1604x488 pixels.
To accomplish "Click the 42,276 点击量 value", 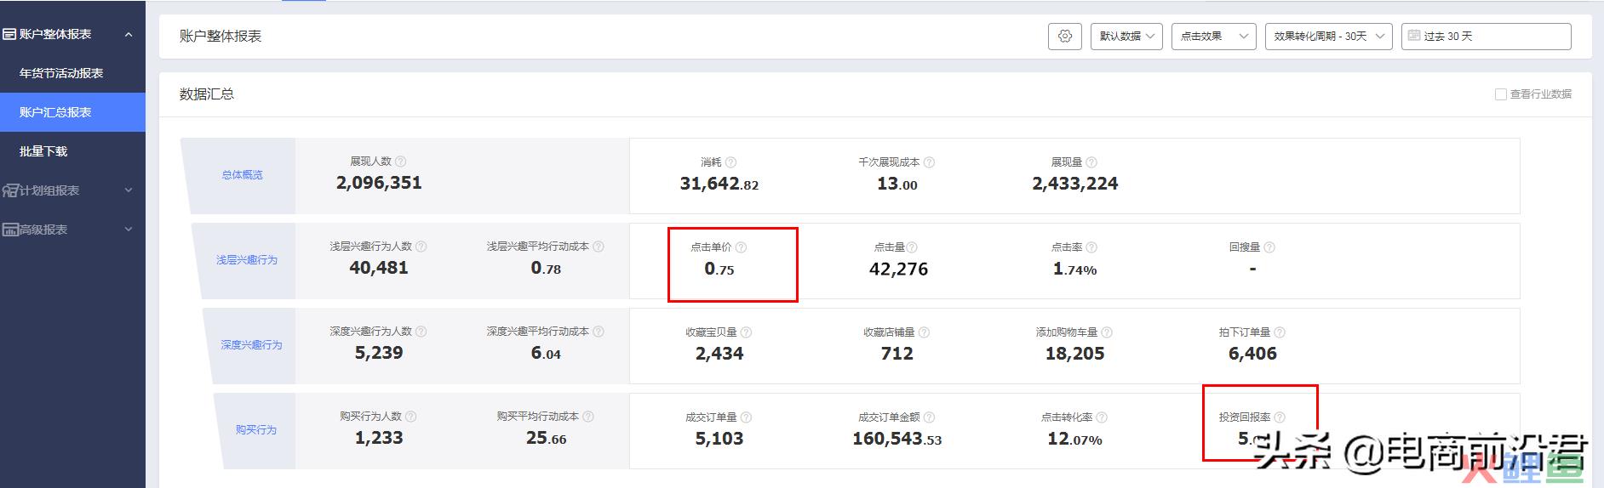I will pos(898,269).
